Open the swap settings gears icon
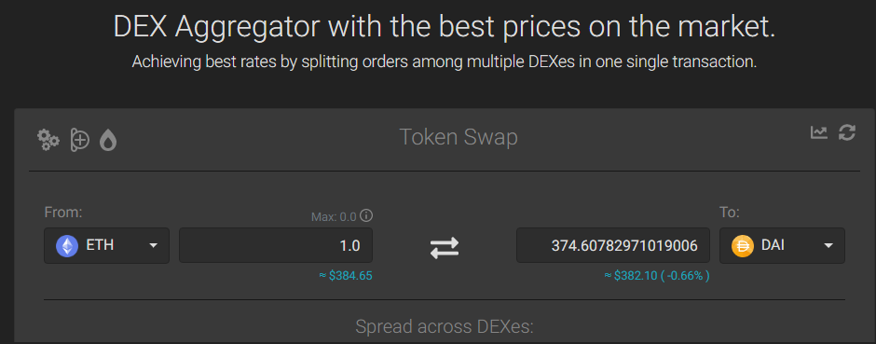The width and height of the screenshot is (876, 344). (48, 140)
